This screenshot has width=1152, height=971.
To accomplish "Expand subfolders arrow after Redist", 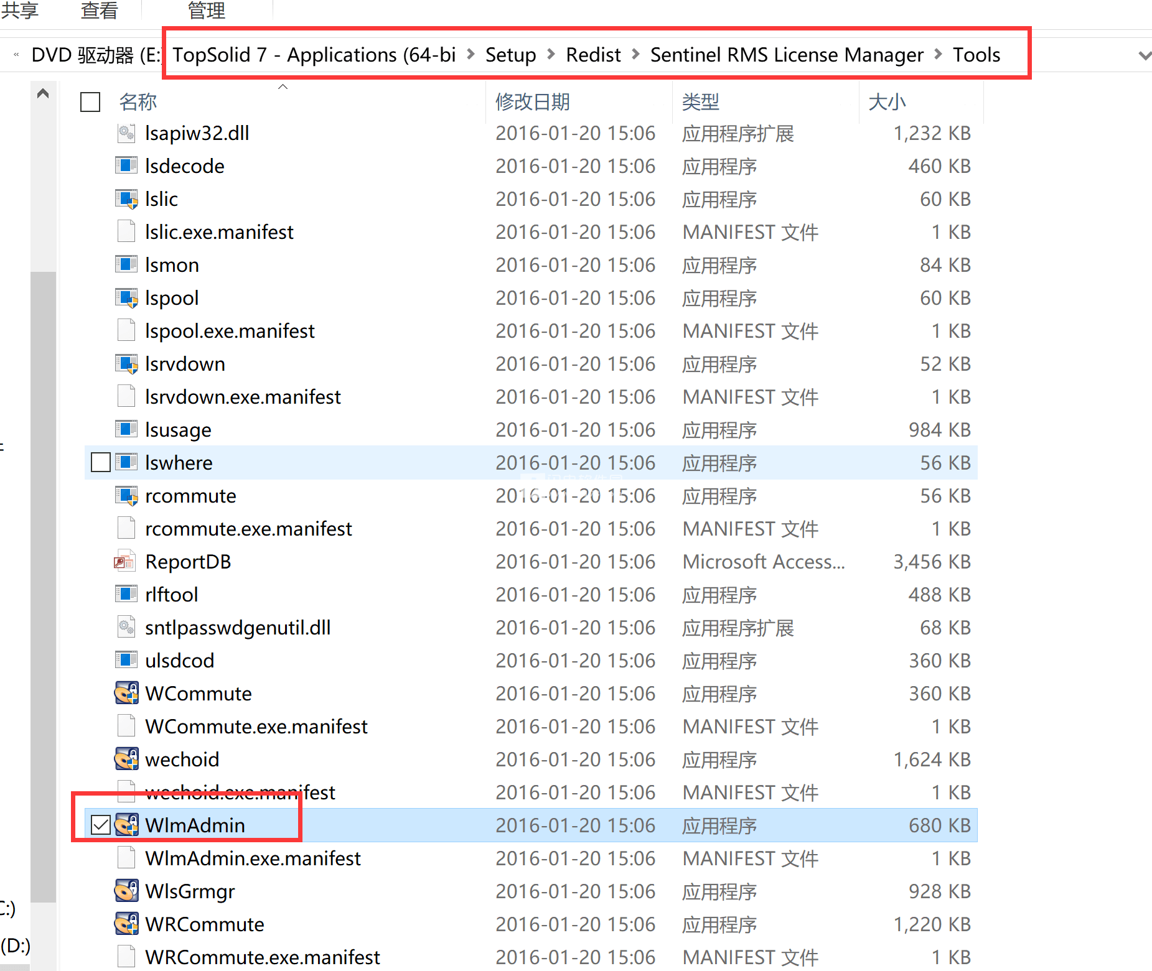I will tap(635, 55).
